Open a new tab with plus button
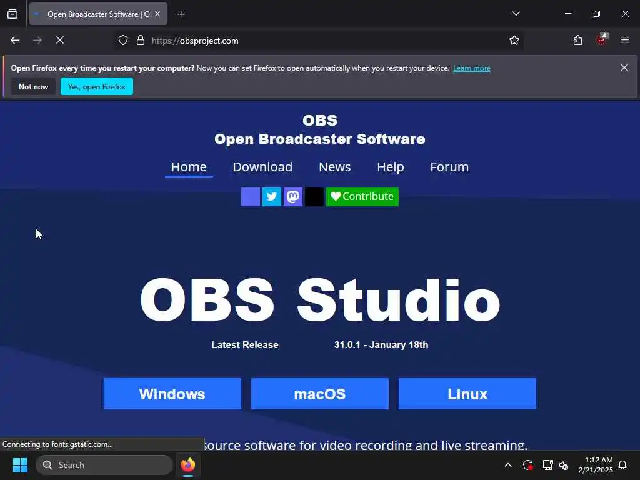This screenshot has height=480, width=640. (x=181, y=14)
